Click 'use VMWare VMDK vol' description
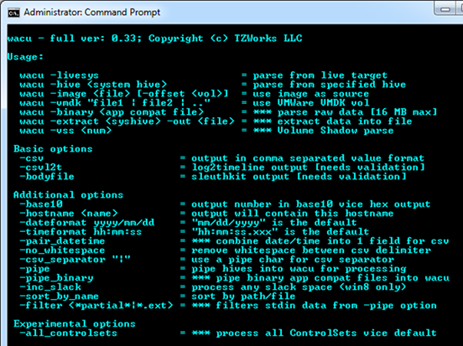The width and height of the screenshot is (463, 346). point(311,103)
